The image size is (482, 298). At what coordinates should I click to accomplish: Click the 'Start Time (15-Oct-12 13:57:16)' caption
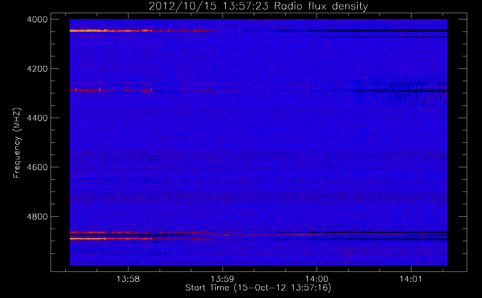click(x=258, y=288)
